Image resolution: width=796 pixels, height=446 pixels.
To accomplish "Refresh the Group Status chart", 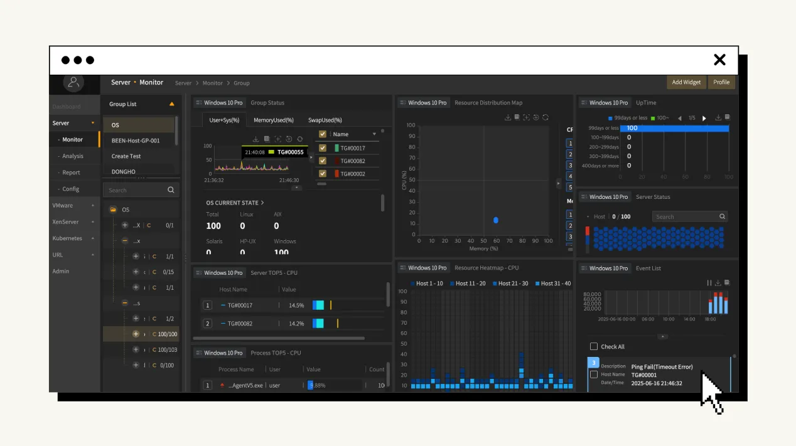I will coord(300,139).
